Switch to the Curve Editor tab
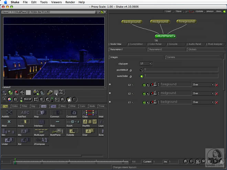This screenshot has width=227, height=170. 136,44
